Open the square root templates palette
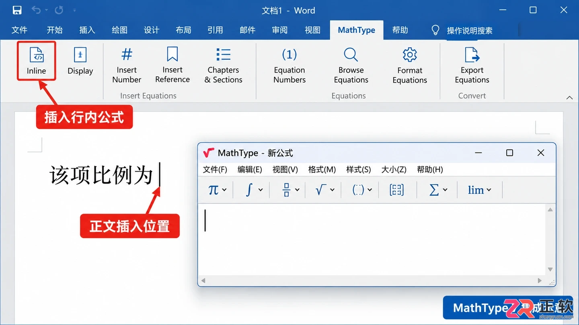The image size is (579, 325). pyautogui.click(x=325, y=190)
